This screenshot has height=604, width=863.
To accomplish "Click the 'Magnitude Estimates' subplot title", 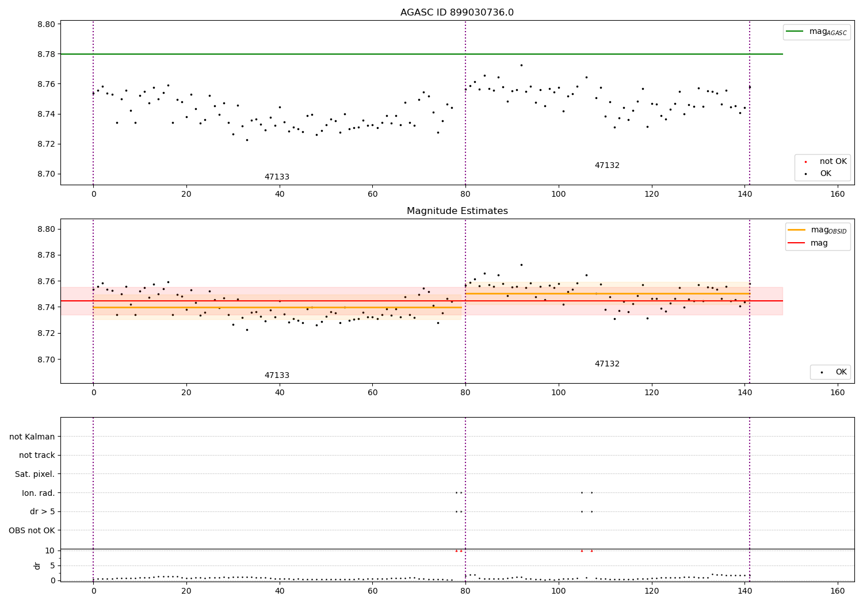I will [457, 211].
